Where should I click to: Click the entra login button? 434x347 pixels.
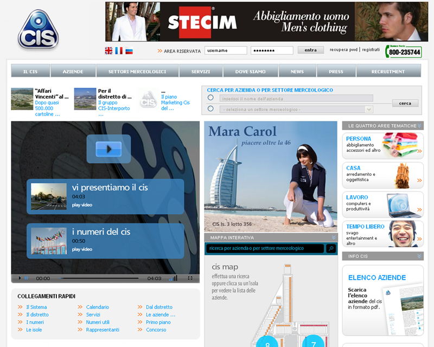[x=310, y=50]
